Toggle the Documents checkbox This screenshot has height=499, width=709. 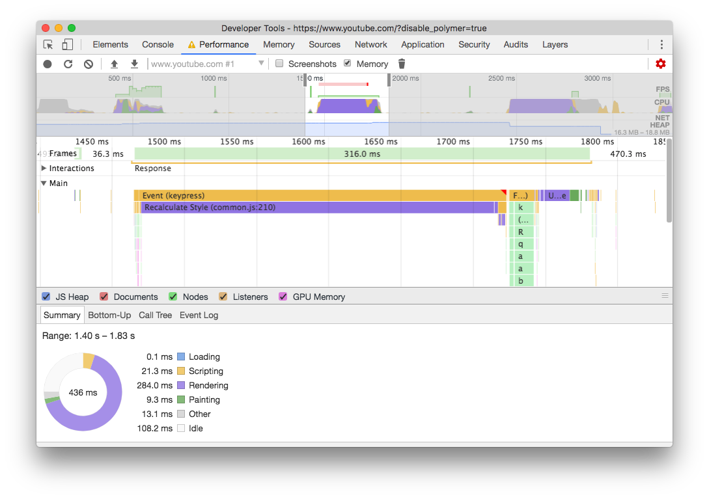pos(104,297)
